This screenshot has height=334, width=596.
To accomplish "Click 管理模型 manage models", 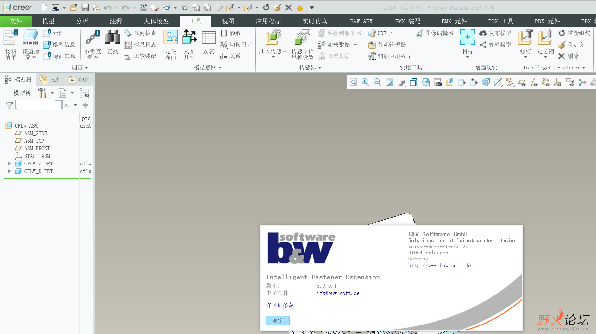I will point(495,45).
